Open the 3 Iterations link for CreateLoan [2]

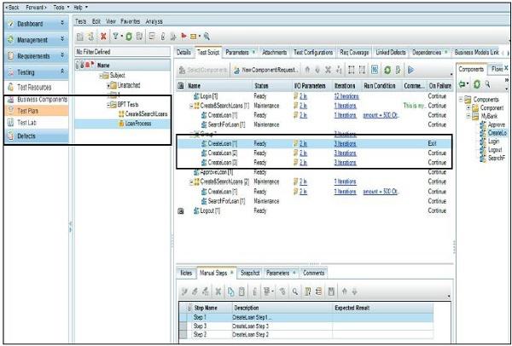[x=345, y=153]
